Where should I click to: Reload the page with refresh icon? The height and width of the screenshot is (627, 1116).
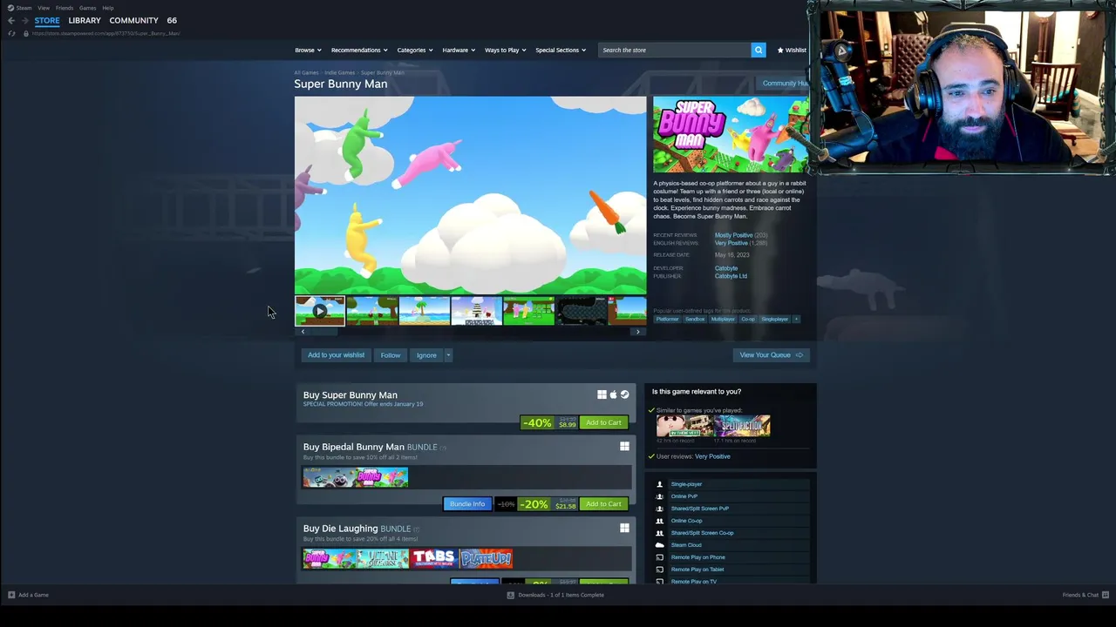(x=11, y=33)
